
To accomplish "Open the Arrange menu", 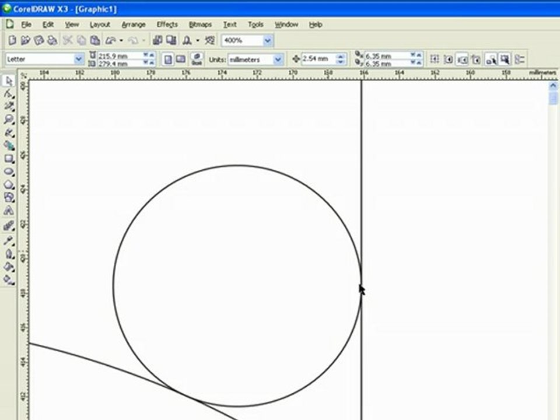I will point(134,24).
